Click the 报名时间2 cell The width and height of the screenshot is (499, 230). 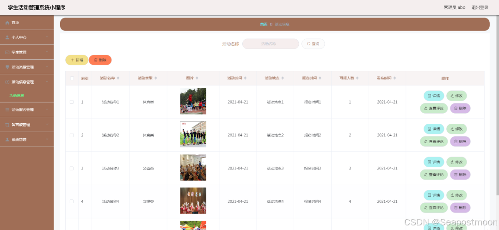(x=313, y=135)
